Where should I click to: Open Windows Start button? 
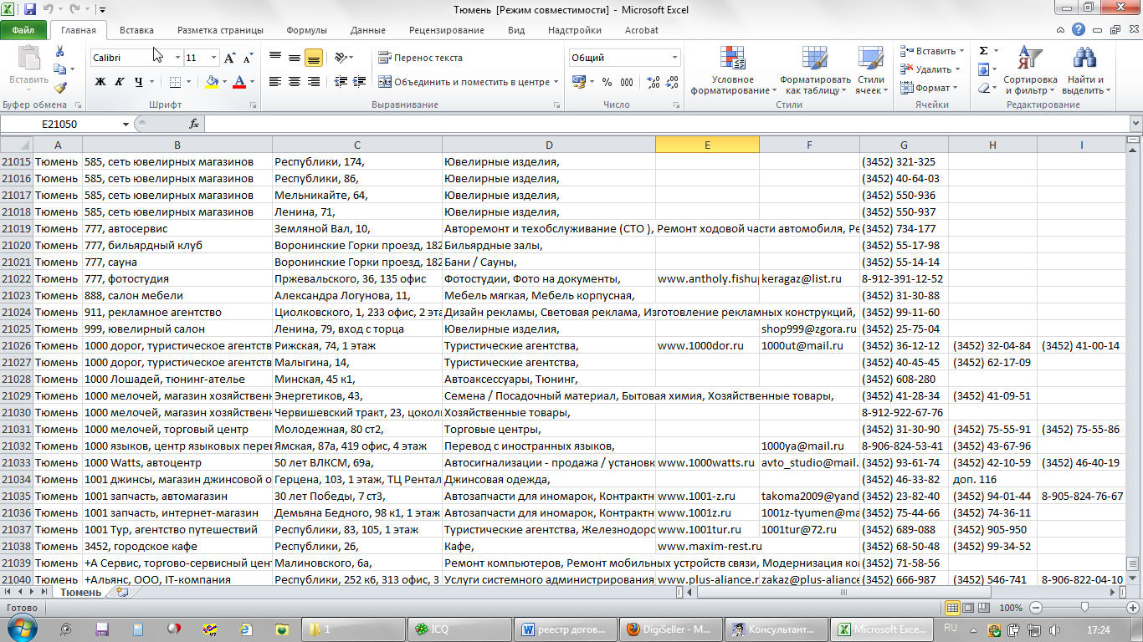[x=21, y=629]
